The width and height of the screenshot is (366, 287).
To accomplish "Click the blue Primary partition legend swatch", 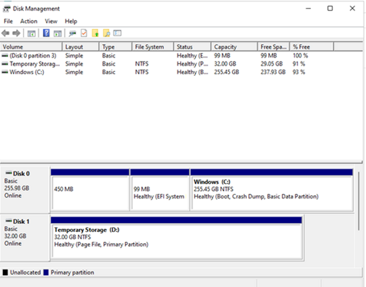I will tap(46, 272).
